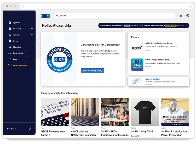Click USCIS Releases New Form I-9 title
The height and width of the screenshot is (144, 196).
coord(53,133)
